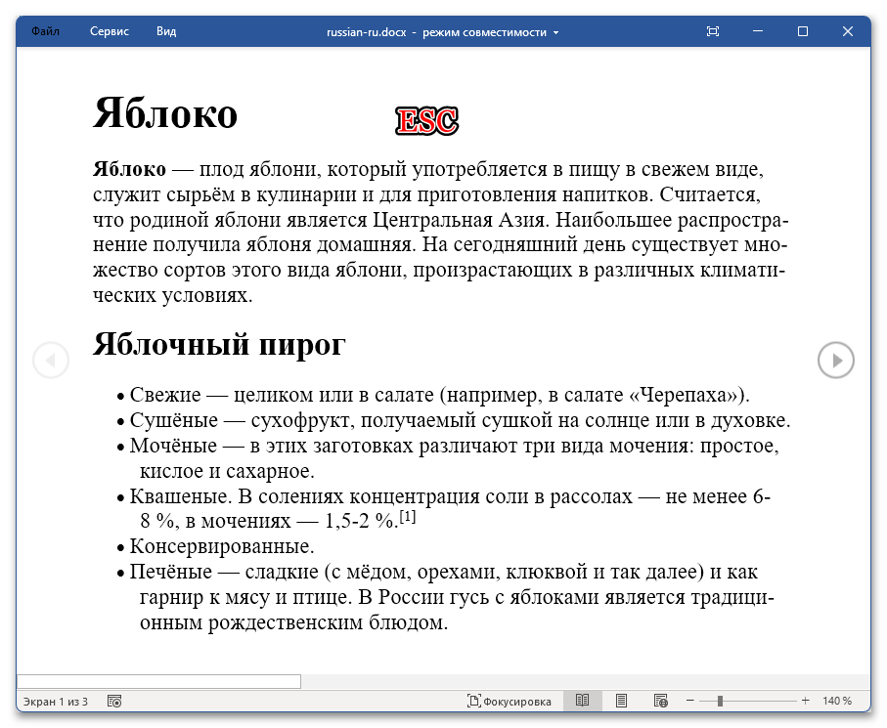Click the macro recording status bar icon

tap(114, 702)
